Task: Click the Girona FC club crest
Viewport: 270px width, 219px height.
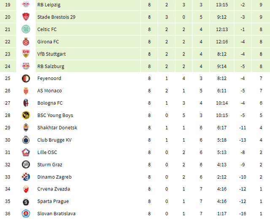Action: point(26,42)
